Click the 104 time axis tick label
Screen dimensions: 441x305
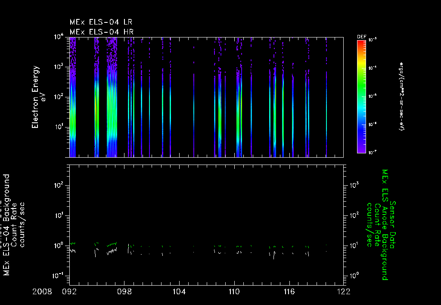click(x=179, y=292)
